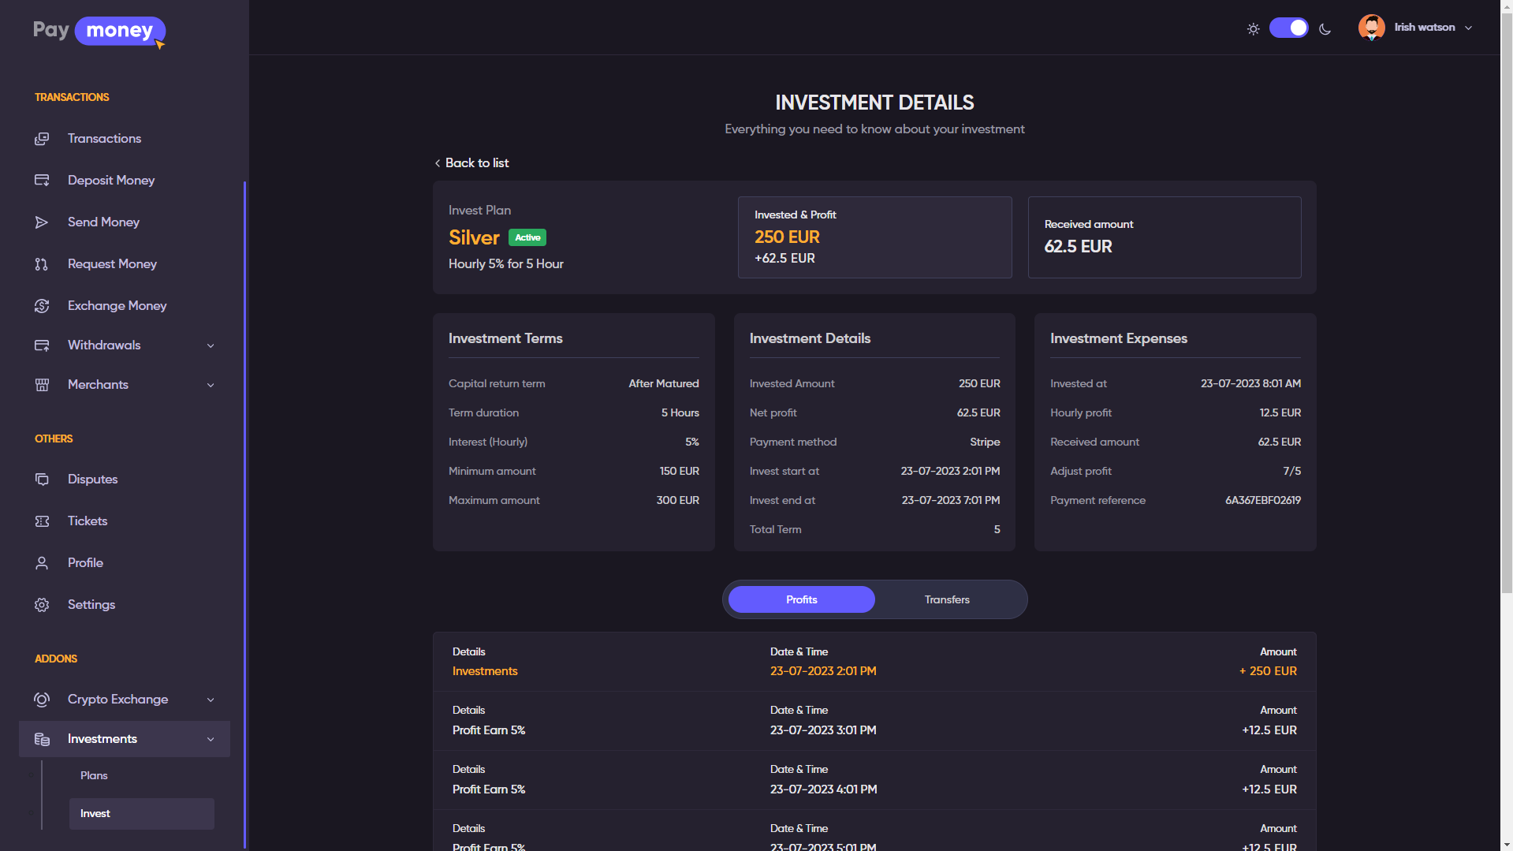Click the Transactions sidebar icon
Viewport: 1513px width, 851px height.
point(42,139)
